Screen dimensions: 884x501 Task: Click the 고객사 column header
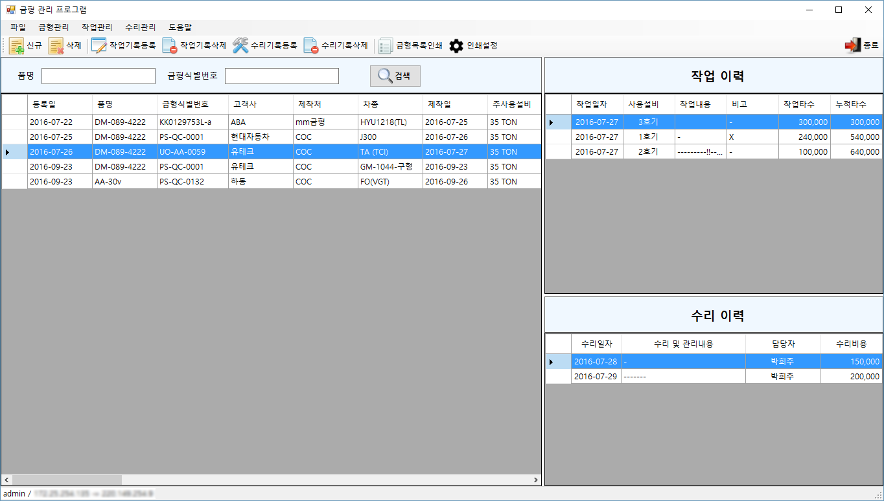(261, 104)
